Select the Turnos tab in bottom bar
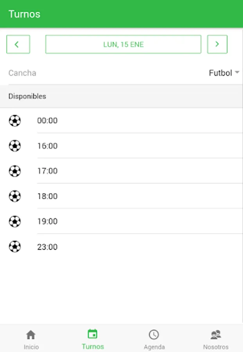The image size is (243, 352). tap(93, 339)
